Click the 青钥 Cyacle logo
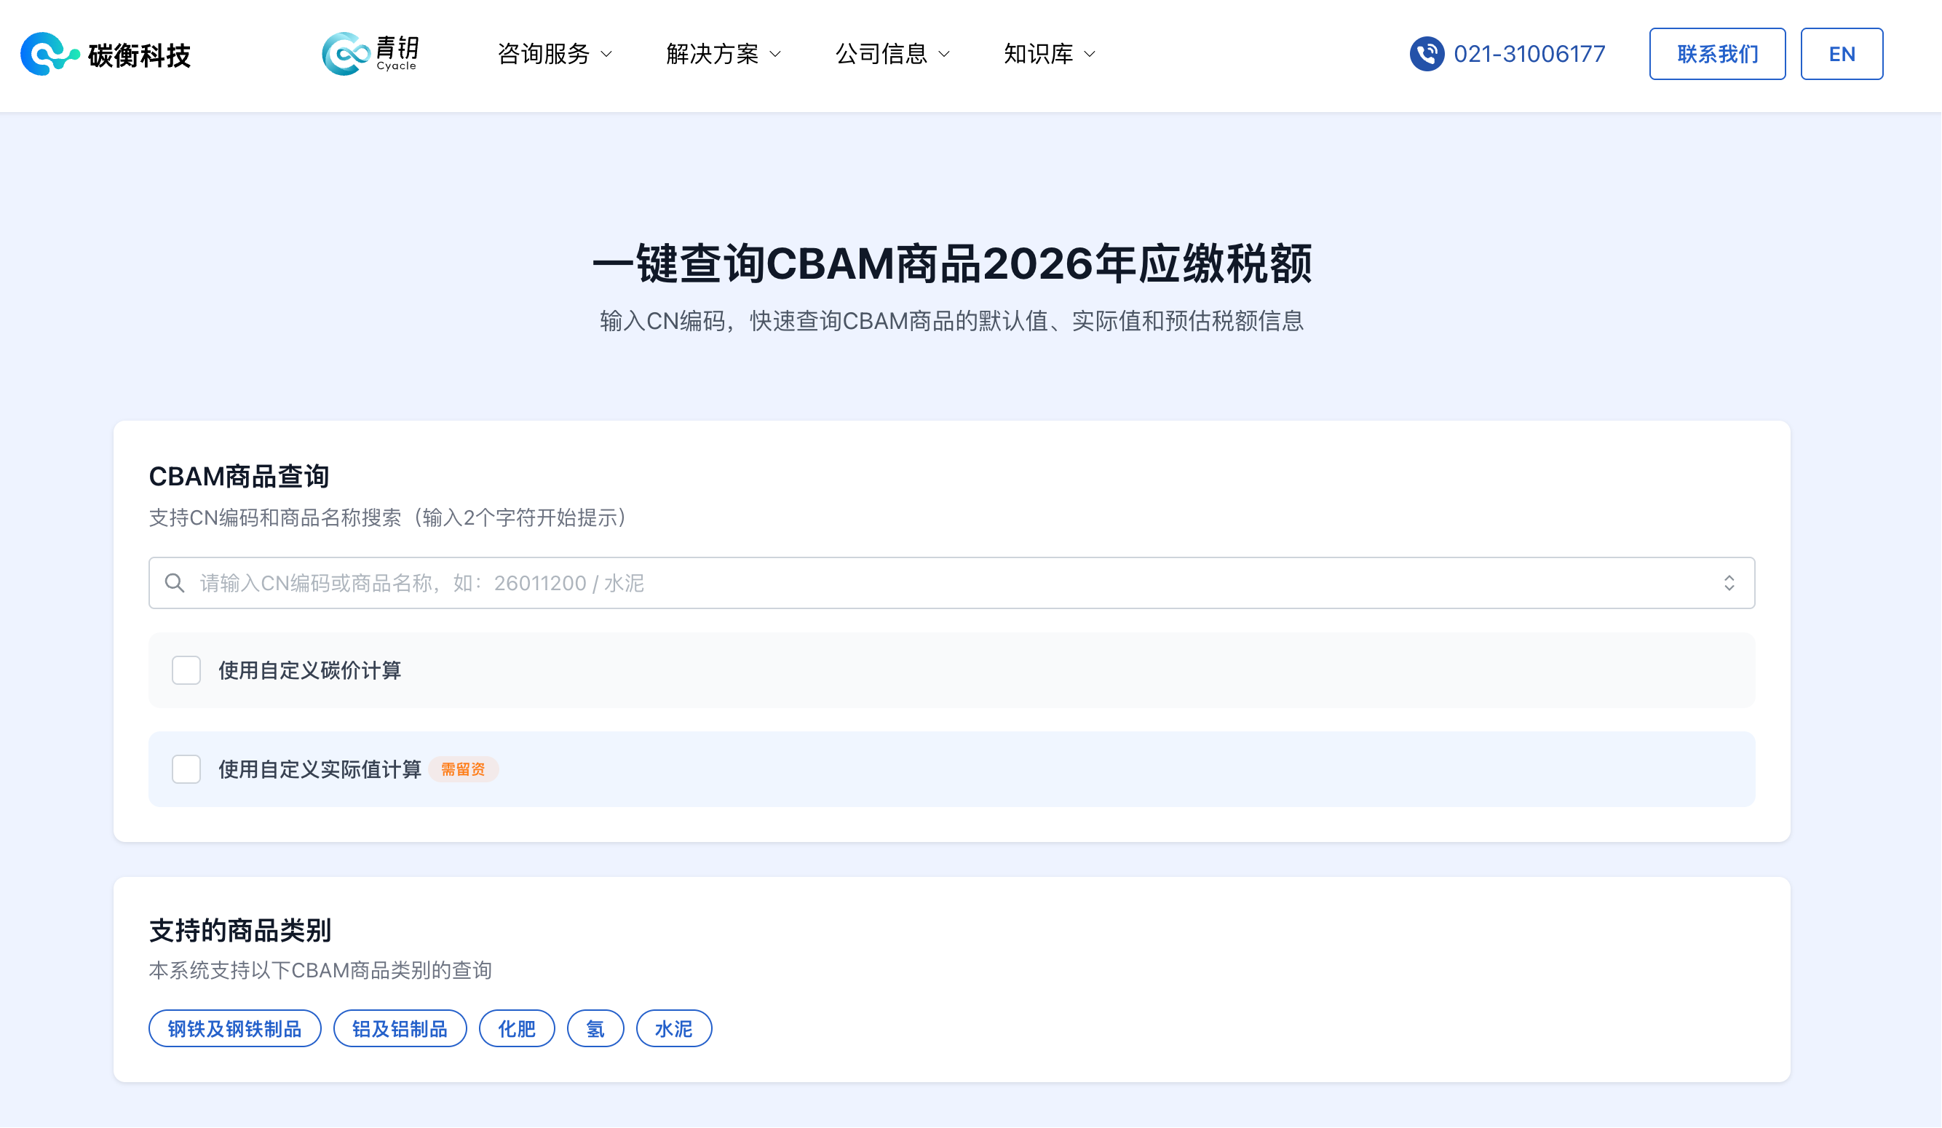 (x=370, y=54)
